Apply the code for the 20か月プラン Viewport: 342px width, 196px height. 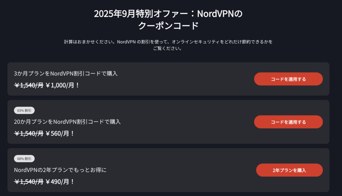coord(288,122)
